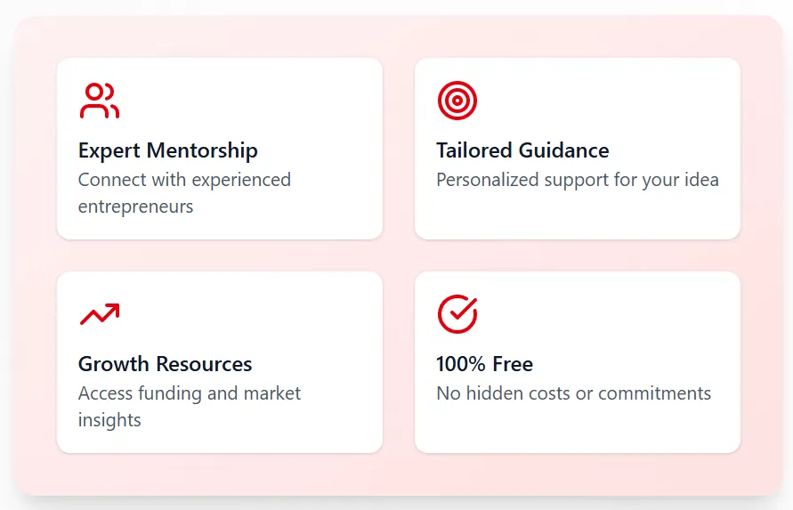Screen dimensions: 793x510
Task: Click the Growth Resources trending arrow icon
Action: (x=99, y=314)
